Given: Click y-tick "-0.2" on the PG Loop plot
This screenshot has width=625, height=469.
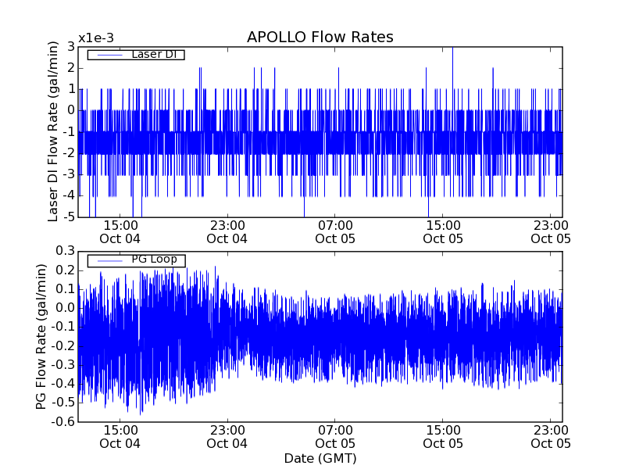Looking at the screenshot, I should (x=63, y=345).
